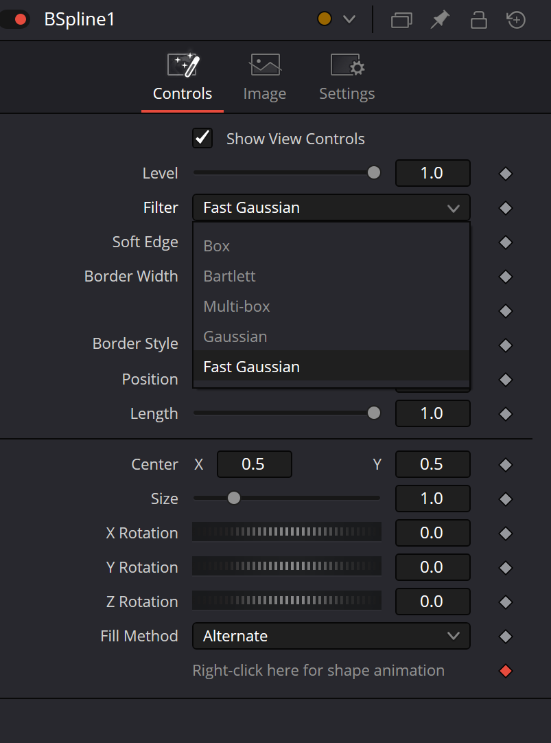Click the BSpline1 node name

(x=79, y=19)
